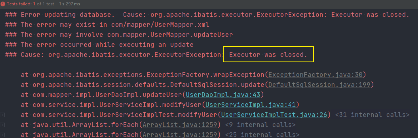Screen dimensions: 418x138
Task: Open UserServiceImplTest.java:26 link
Action: pyautogui.click(x=274, y=115)
